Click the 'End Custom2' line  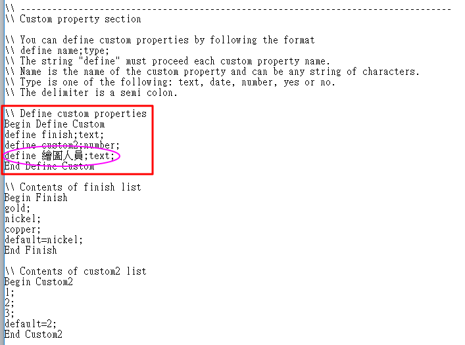point(33,334)
